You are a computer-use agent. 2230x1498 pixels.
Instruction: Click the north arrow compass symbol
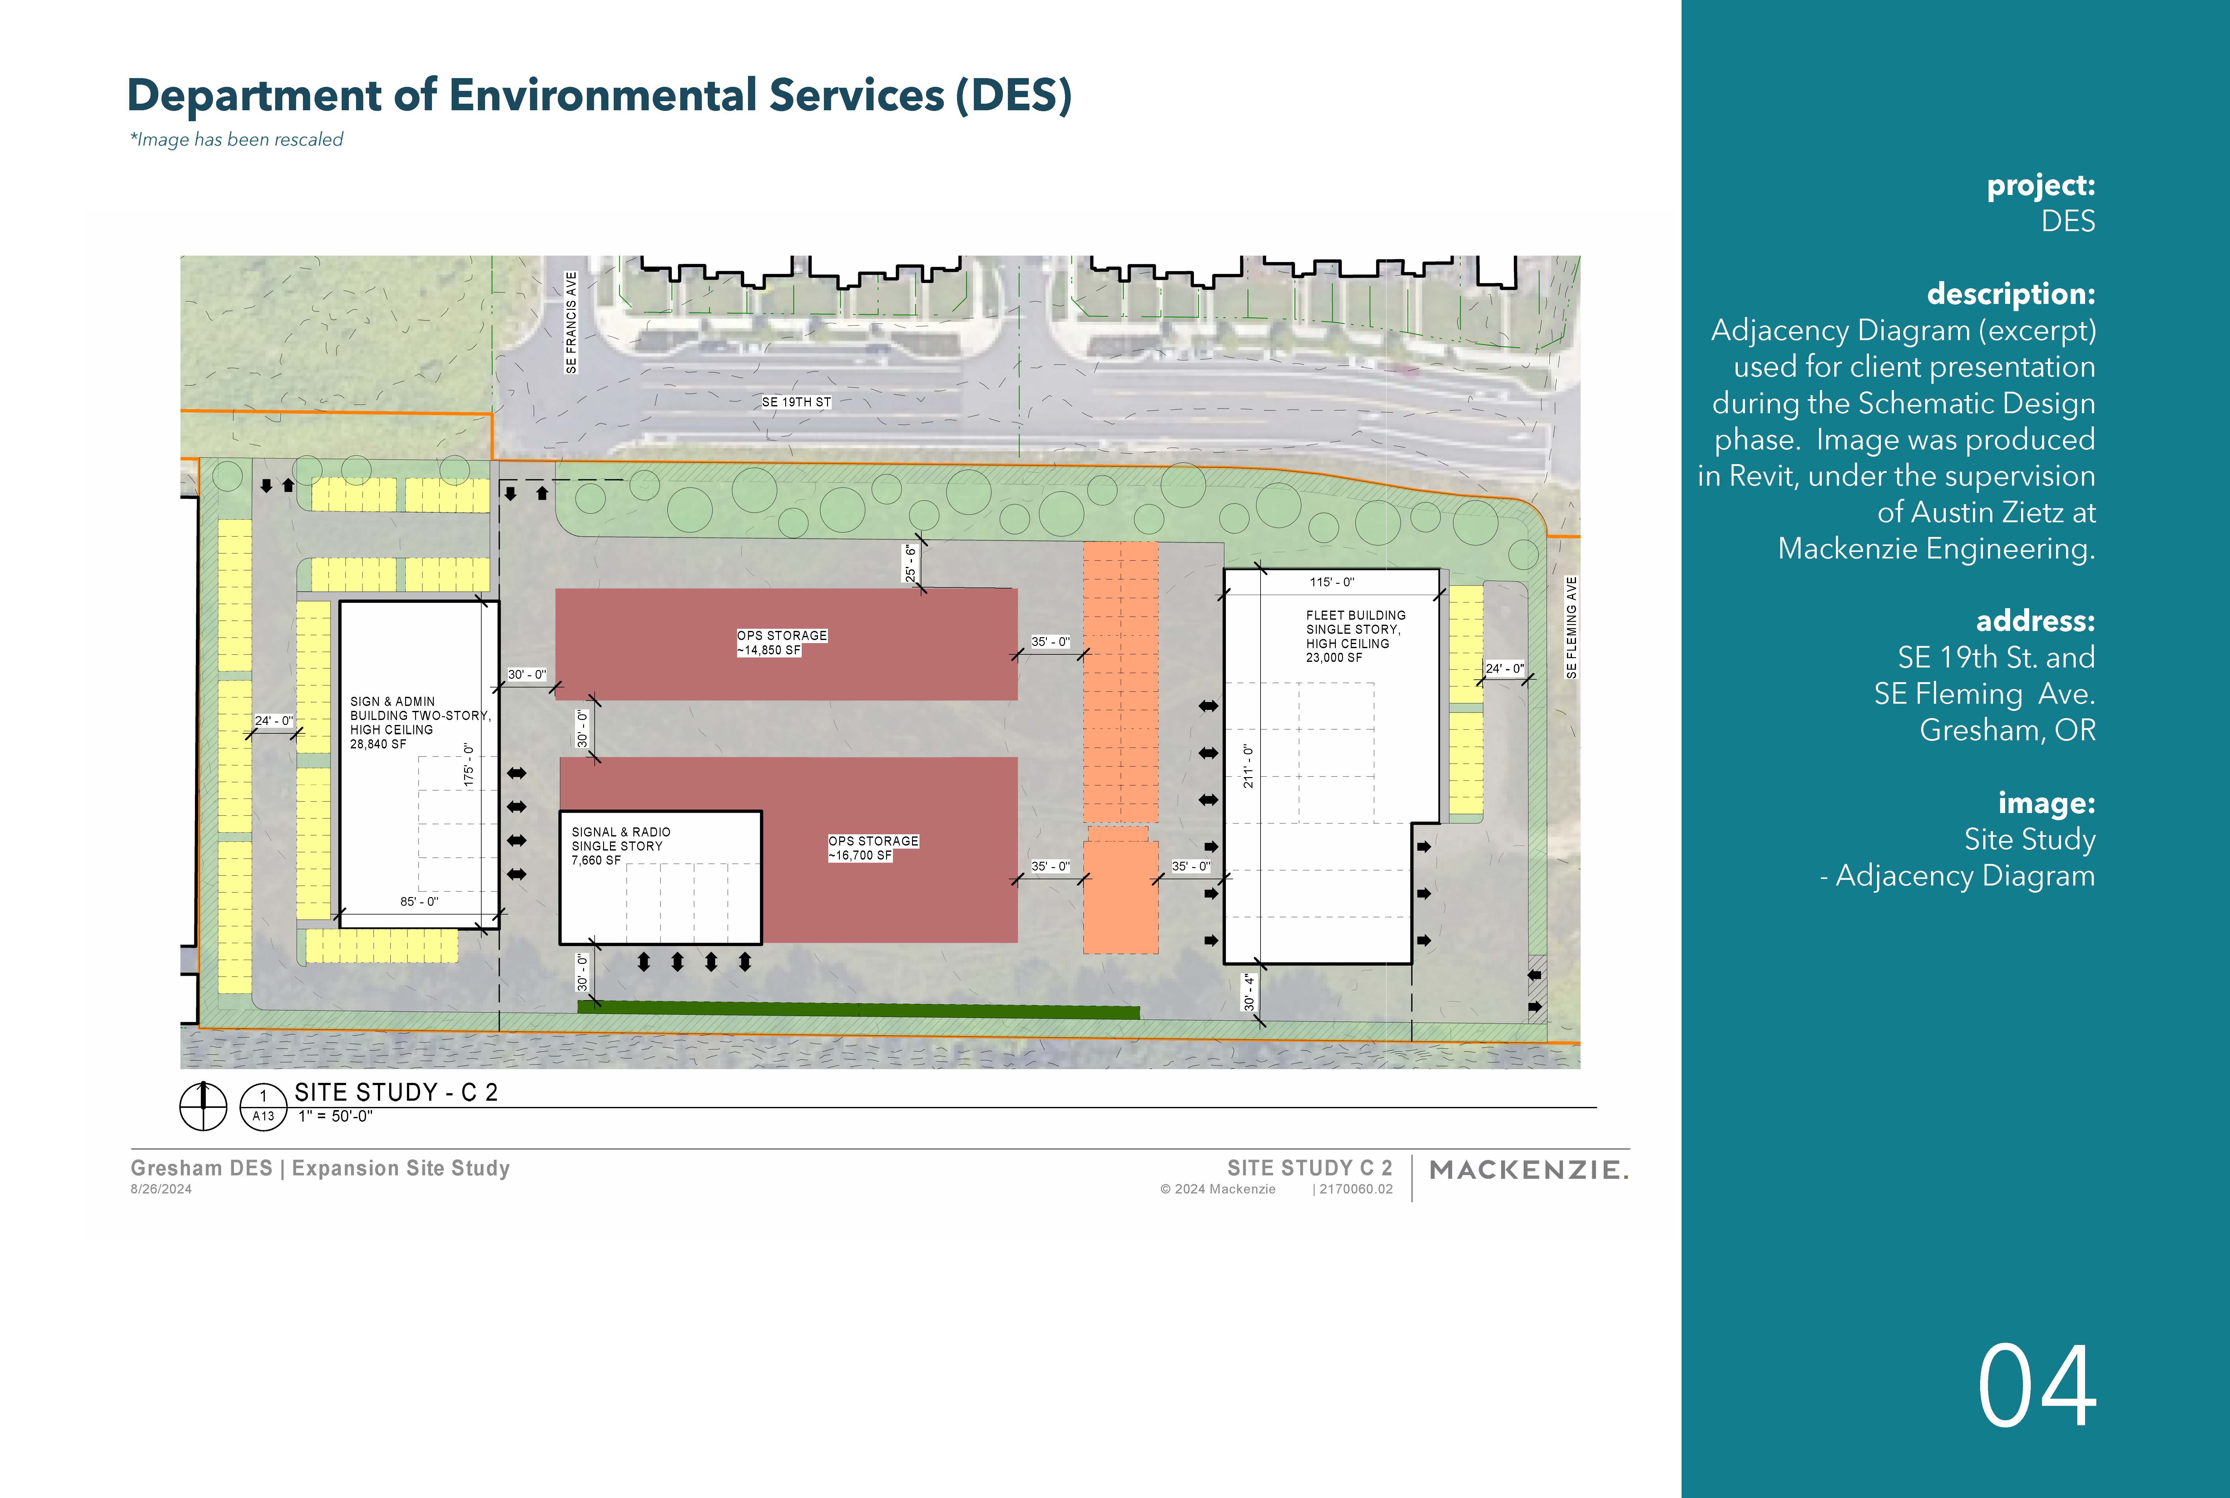[x=203, y=1106]
